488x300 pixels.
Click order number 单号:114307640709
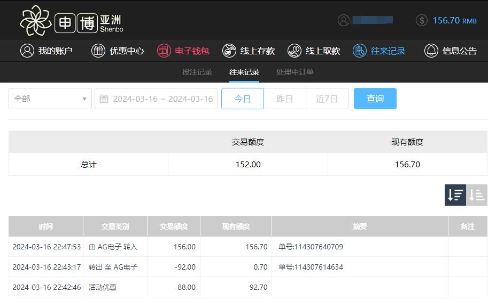tap(311, 247)
